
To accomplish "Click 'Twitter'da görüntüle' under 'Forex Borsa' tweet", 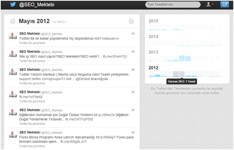I will point(32,146).
